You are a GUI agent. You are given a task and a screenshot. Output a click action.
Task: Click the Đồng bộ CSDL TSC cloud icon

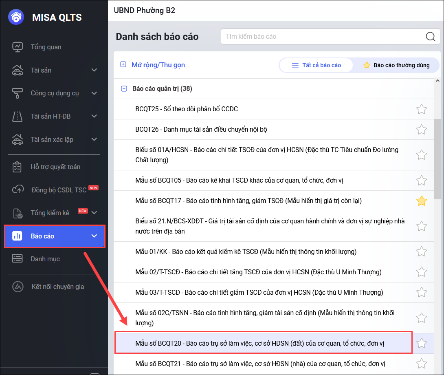pyautogui.click(x=18, y=190)
